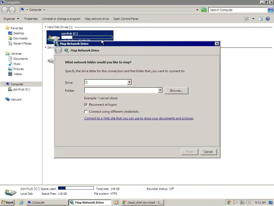Select Libraries in navigation pane

coord(16,54)
